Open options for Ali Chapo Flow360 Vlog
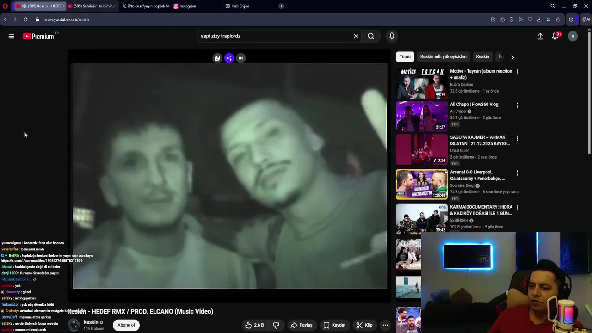This screenshot has height=333, width=592. [x=517, y=105]
